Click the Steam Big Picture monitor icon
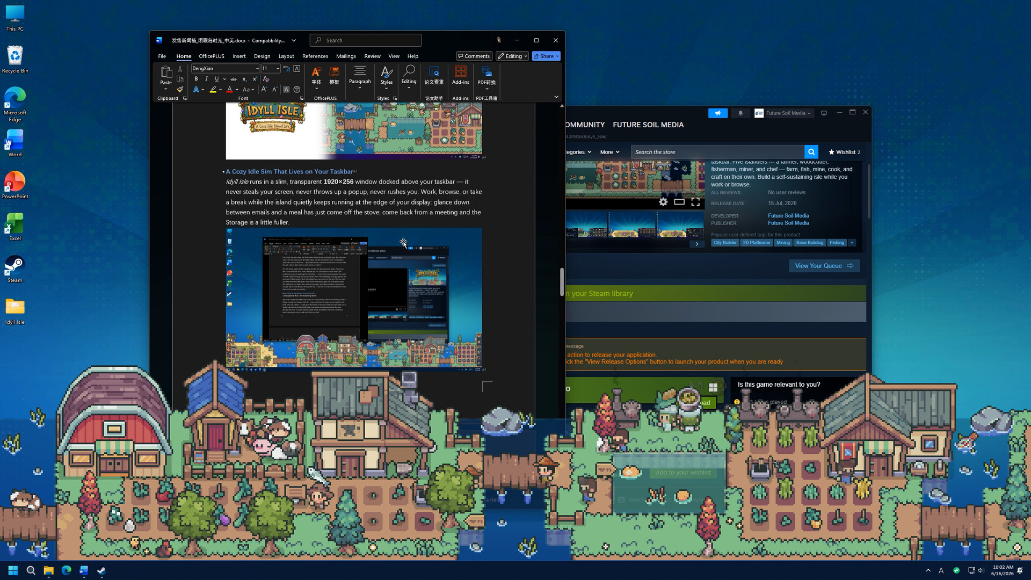The width and height of the screenshot is (1031, 580). click(x=824, y=113)
